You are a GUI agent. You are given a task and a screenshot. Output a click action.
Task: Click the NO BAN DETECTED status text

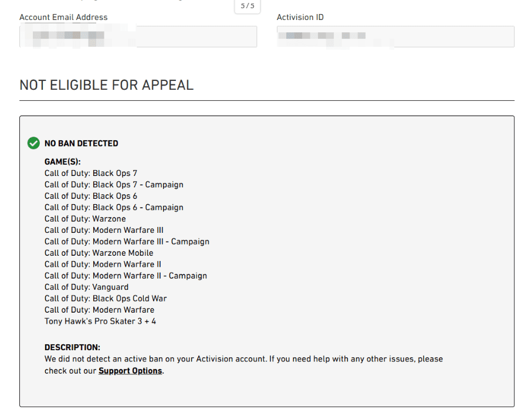coord(81,143)
